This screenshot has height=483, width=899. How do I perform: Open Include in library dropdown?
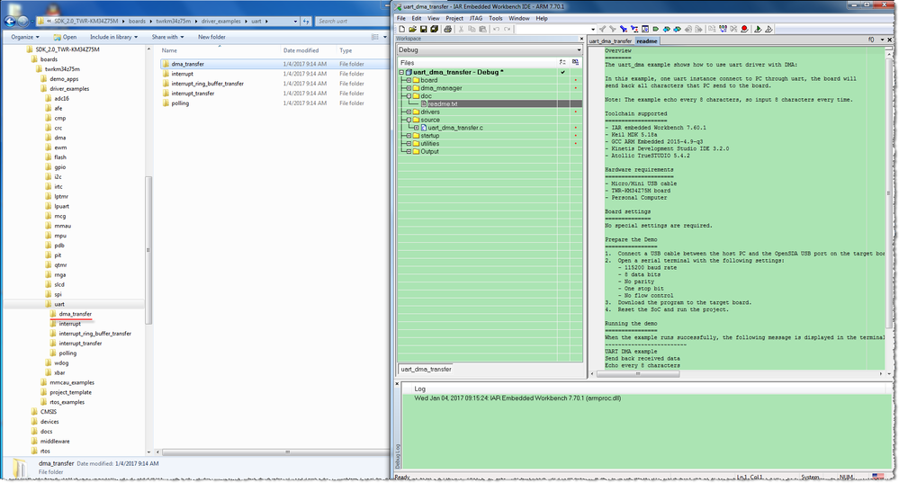pyautogui.click(x=113, y=37)
